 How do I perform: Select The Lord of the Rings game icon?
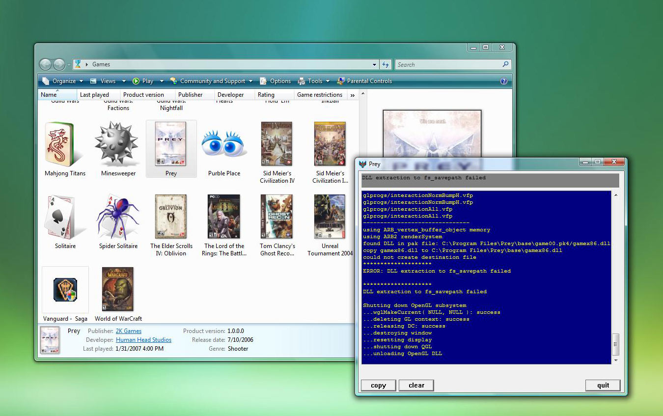pyautogui.click(x=224, y=217)
